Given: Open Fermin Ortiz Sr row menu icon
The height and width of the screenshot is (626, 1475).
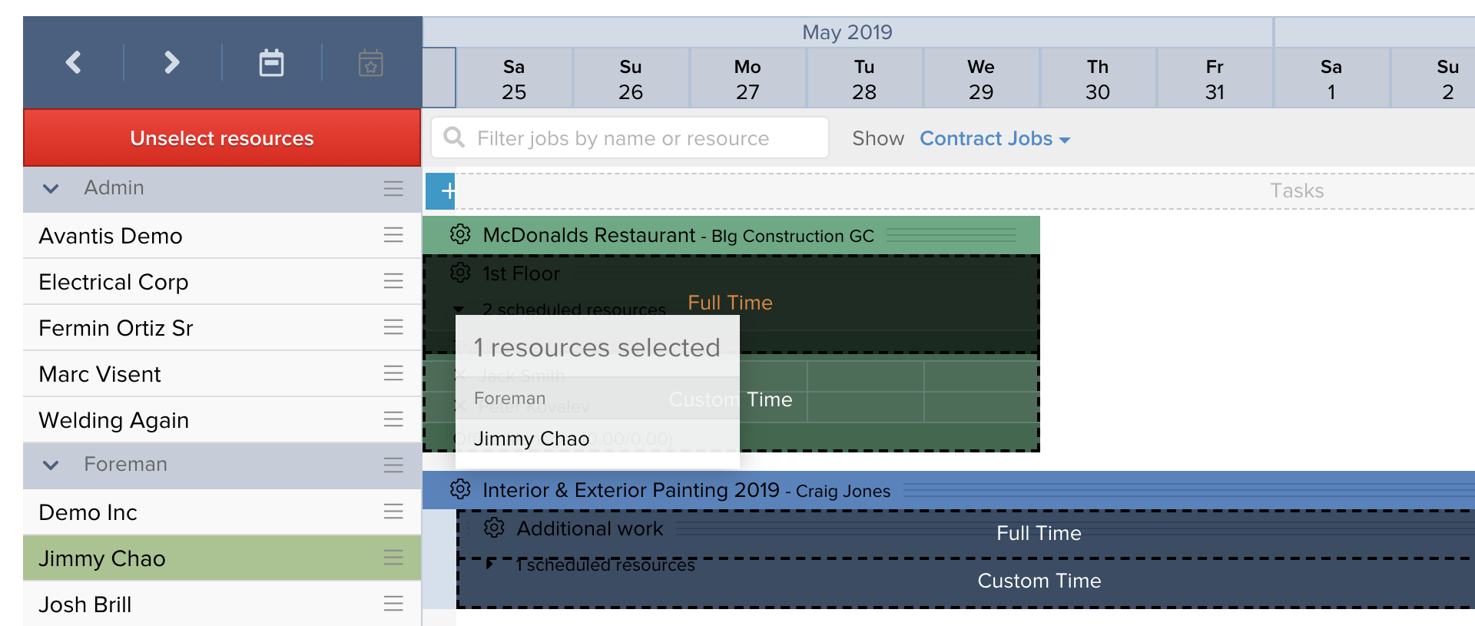Looking at the screenshot, I should [x=393, y=327].
